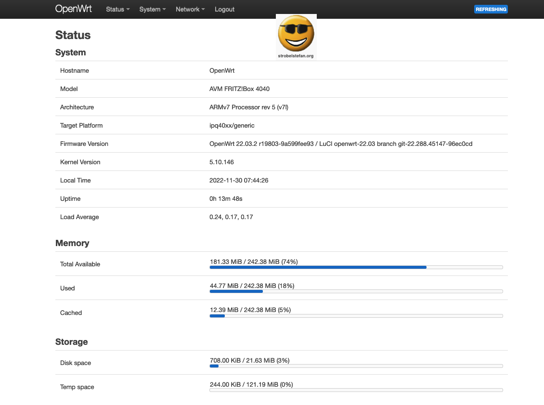544x405 pixels.
Task: Expand the System dropdown menu
Action: (x=152, y=9)
